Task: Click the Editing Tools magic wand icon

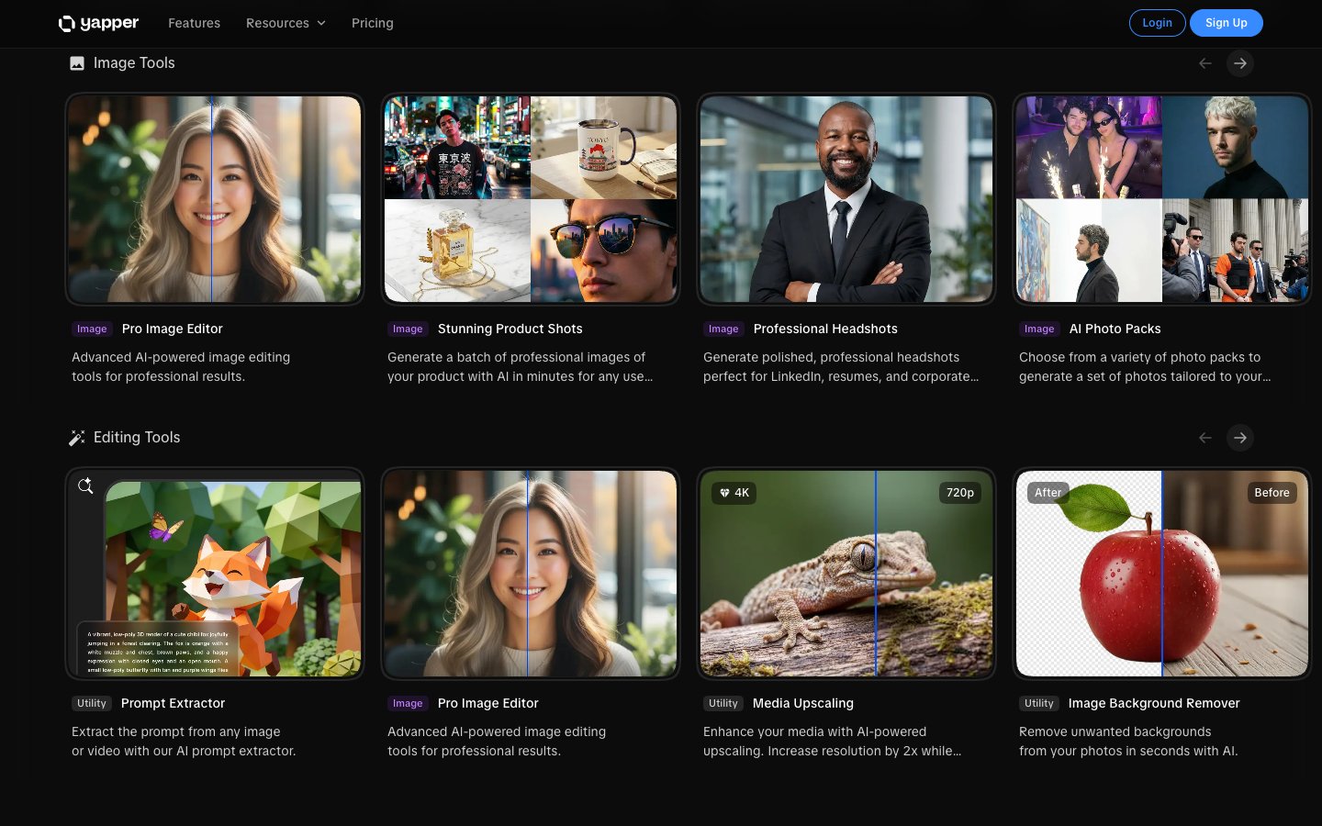Action: click(77, 438)
